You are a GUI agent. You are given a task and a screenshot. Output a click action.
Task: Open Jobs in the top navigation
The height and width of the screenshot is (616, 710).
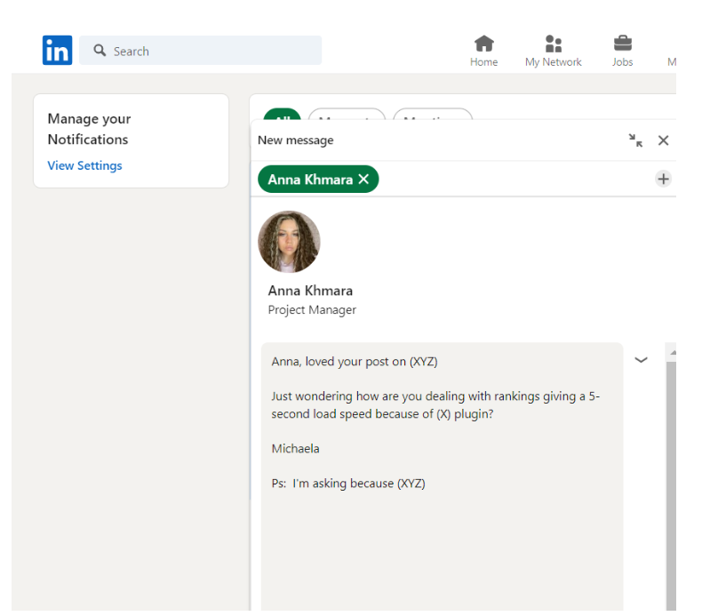point(623,52)
